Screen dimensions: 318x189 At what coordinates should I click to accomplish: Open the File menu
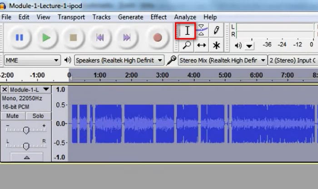(x=6, y=17)
